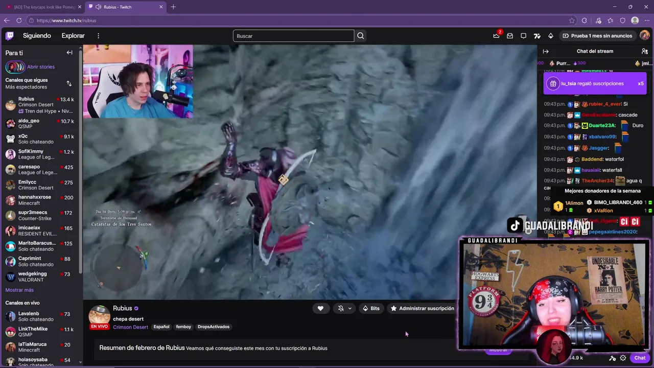
Task: Click the browser address bar URL
Action: point(66,20)
